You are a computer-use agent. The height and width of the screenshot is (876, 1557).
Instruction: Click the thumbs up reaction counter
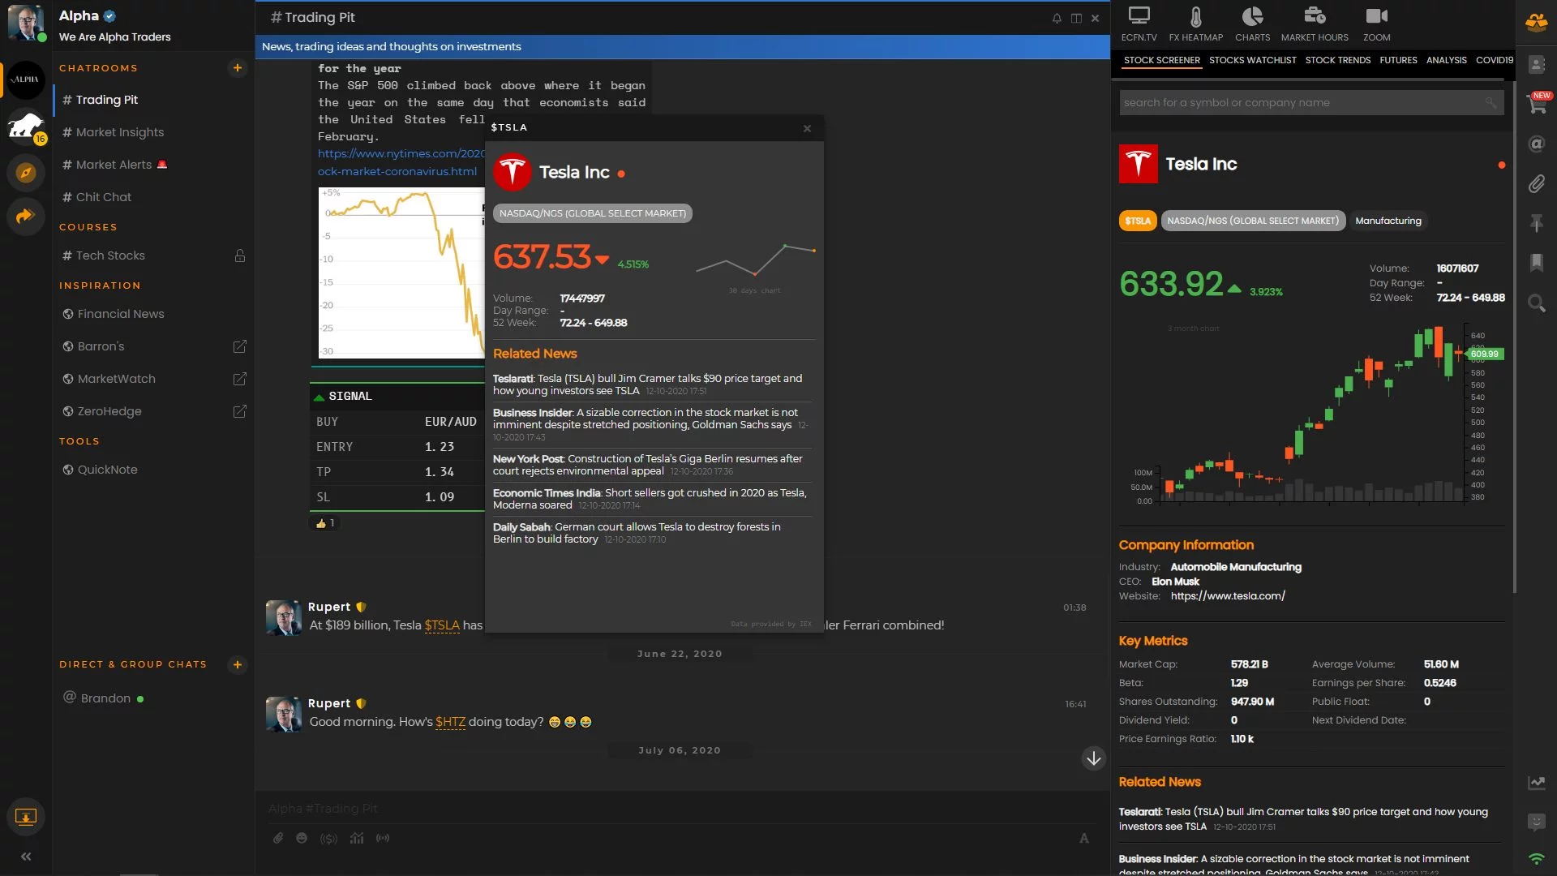325,523
